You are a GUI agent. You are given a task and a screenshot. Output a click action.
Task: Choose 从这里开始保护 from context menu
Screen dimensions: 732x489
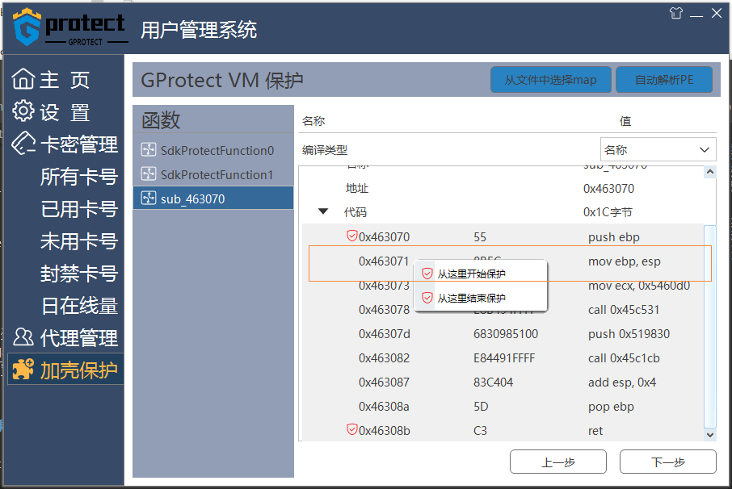click(x=481, y=274)
